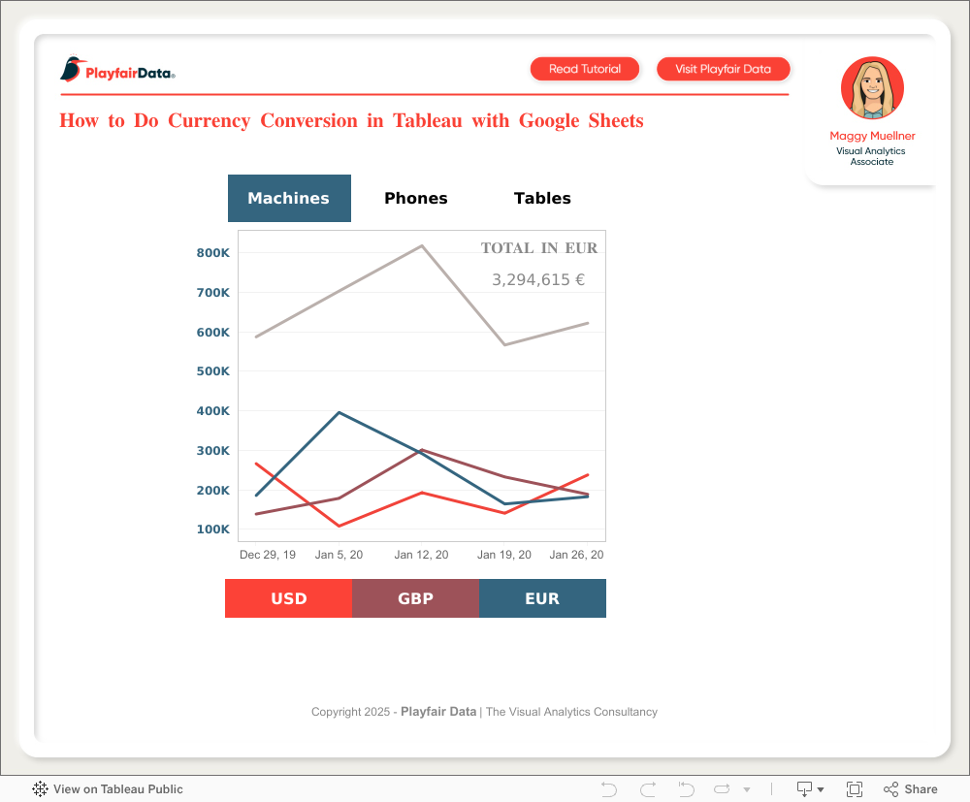Click the Jan 5, 20 date label
970x802 pixels.
click(x=339, y=555)
